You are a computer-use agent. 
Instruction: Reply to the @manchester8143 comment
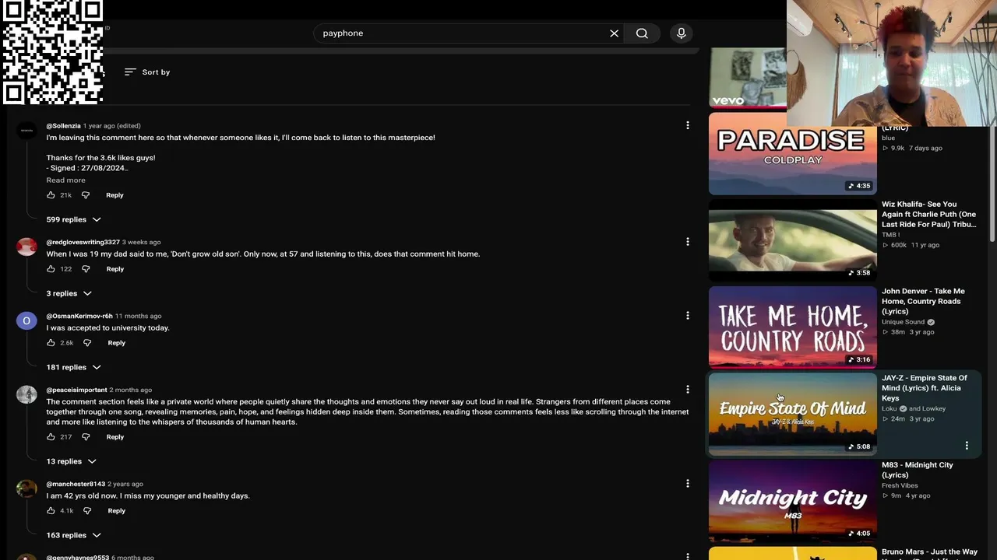coord(116,511)
